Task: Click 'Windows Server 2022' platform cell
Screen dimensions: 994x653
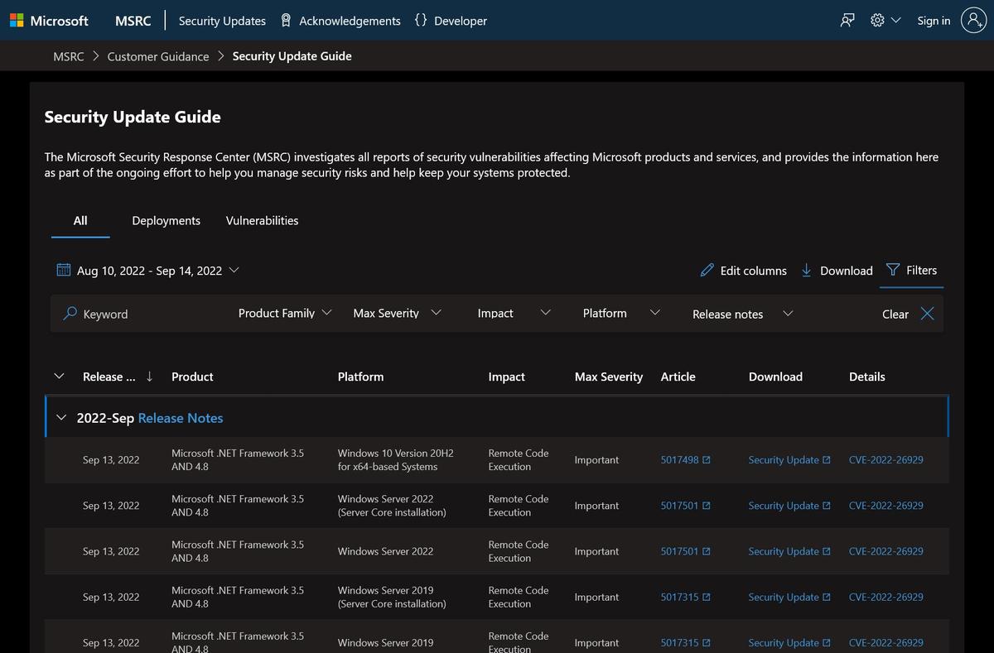Action: (x=385, y=551)
